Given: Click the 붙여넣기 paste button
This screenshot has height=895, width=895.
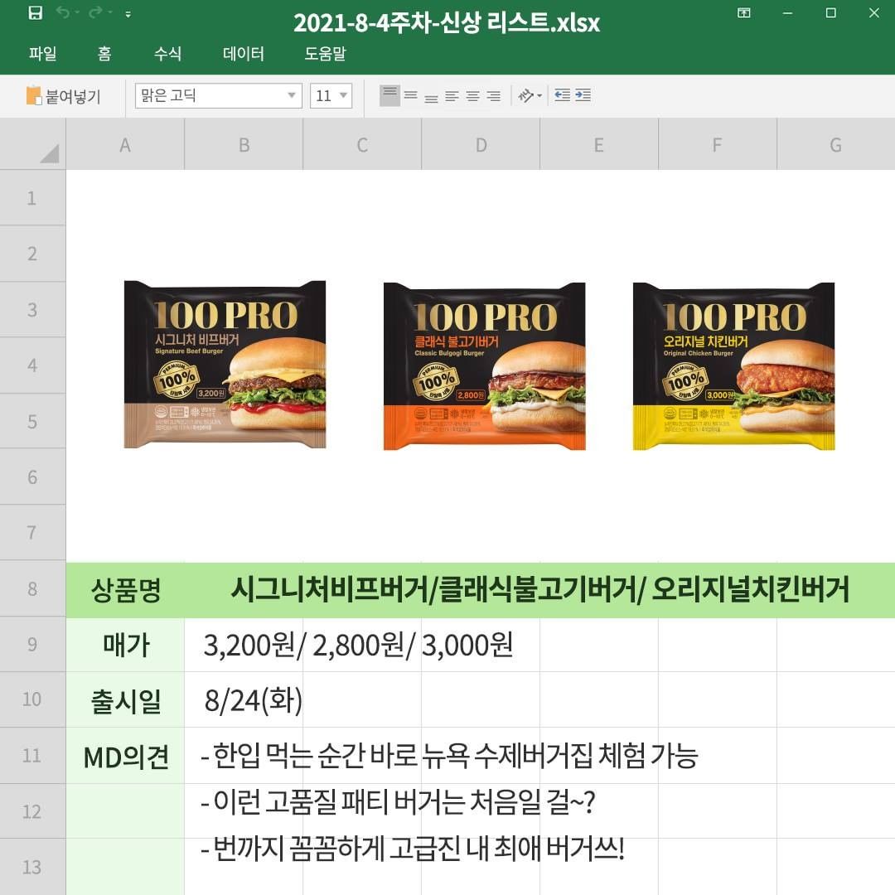Looking at the screenshot, I should click(x=63, y=96).
